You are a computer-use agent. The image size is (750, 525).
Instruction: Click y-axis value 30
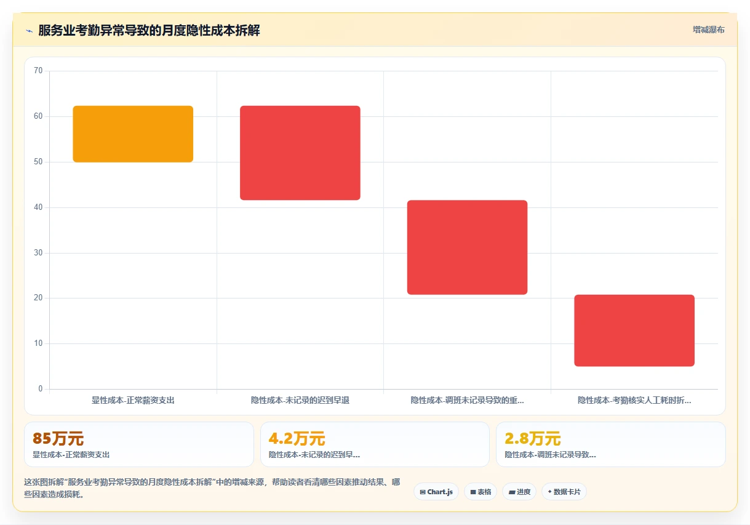pyautogui.click(x=38, y=253)
